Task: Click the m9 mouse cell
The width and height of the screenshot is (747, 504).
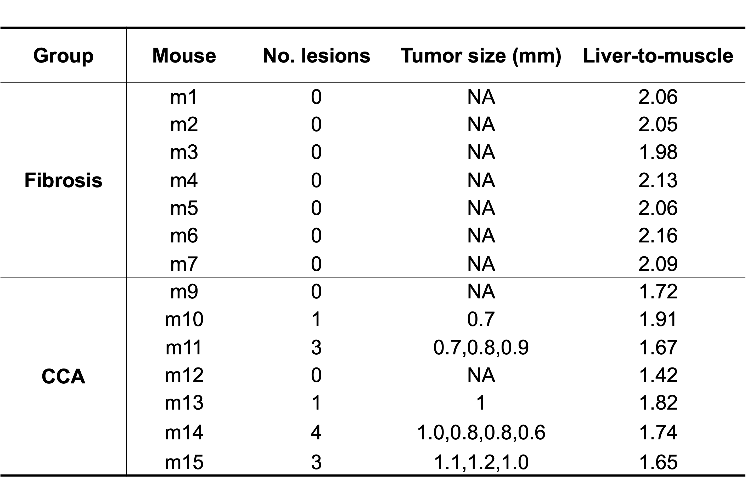Action: pyautogui.click(x=184, y=291)
